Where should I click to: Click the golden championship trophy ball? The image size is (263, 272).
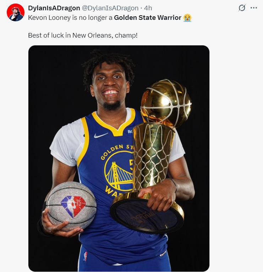tap(166, 102)
